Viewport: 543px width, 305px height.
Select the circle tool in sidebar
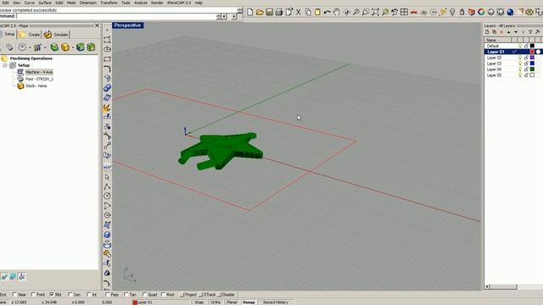tap(107, 196)
